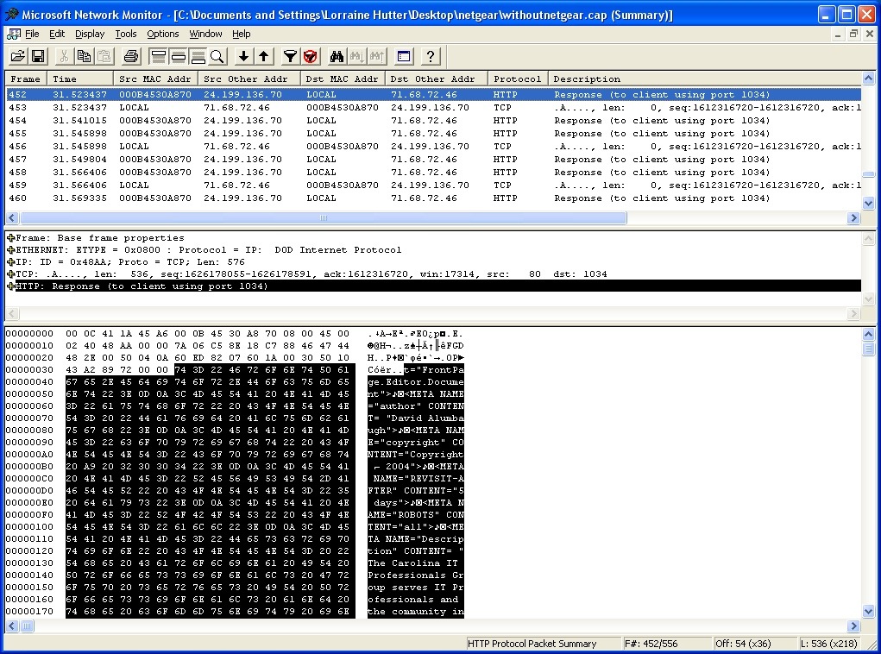The image size is (881, 654).
Task: Toggle the summary pane icon
Action: pyautogui.click(x=159, y=56)
